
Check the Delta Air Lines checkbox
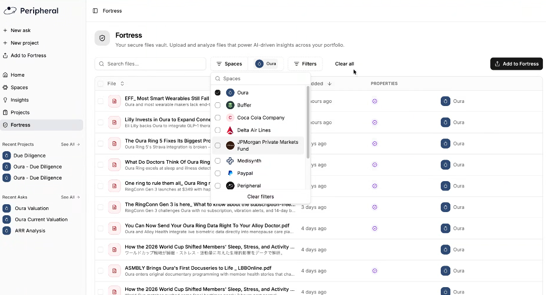click(218, 130)
